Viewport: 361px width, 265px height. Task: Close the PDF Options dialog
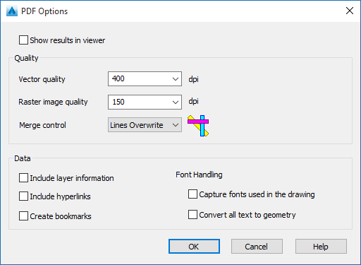pyautogui.click(x=350, y=11)
